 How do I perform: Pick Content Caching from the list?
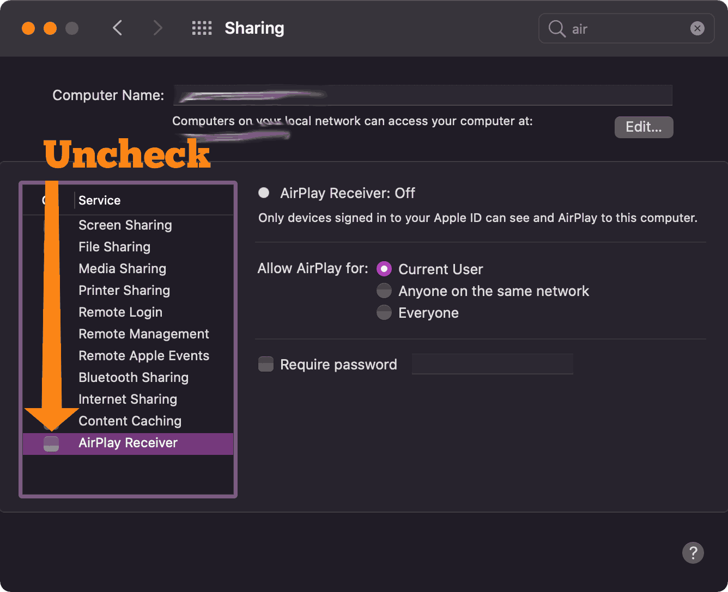[x=130, y=421]
